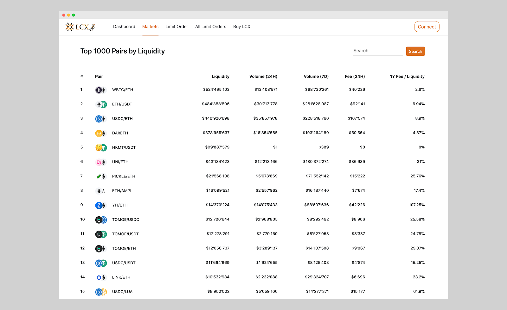Click the LINK/ETH token pair icon
Image resolution: width=507 pixels, height=310 pixels.
coord(101,278)
